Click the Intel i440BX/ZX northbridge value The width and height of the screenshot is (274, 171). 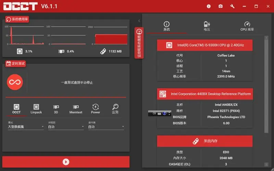pyautogui.click(x=226, y=105)
